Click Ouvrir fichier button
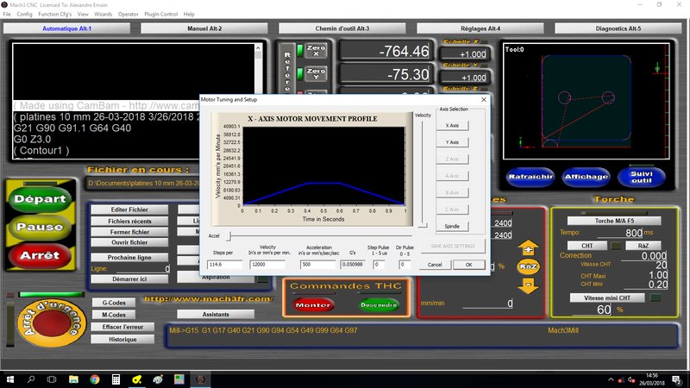Image resolution: width=690 pixels, height=388 pixels. pos(129,242)
